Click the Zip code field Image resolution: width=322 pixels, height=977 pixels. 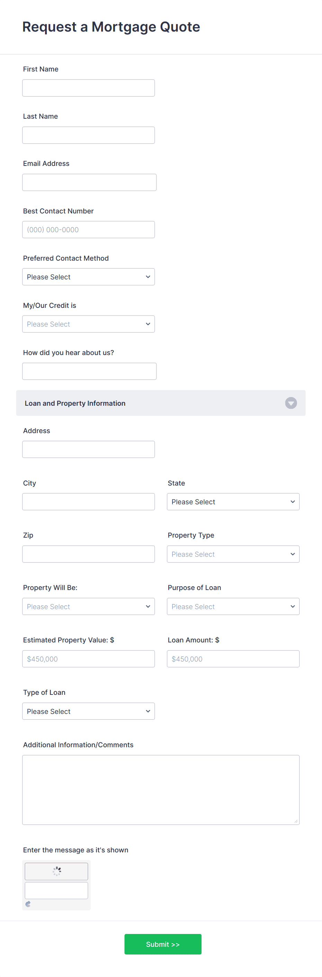pos(88,554)
